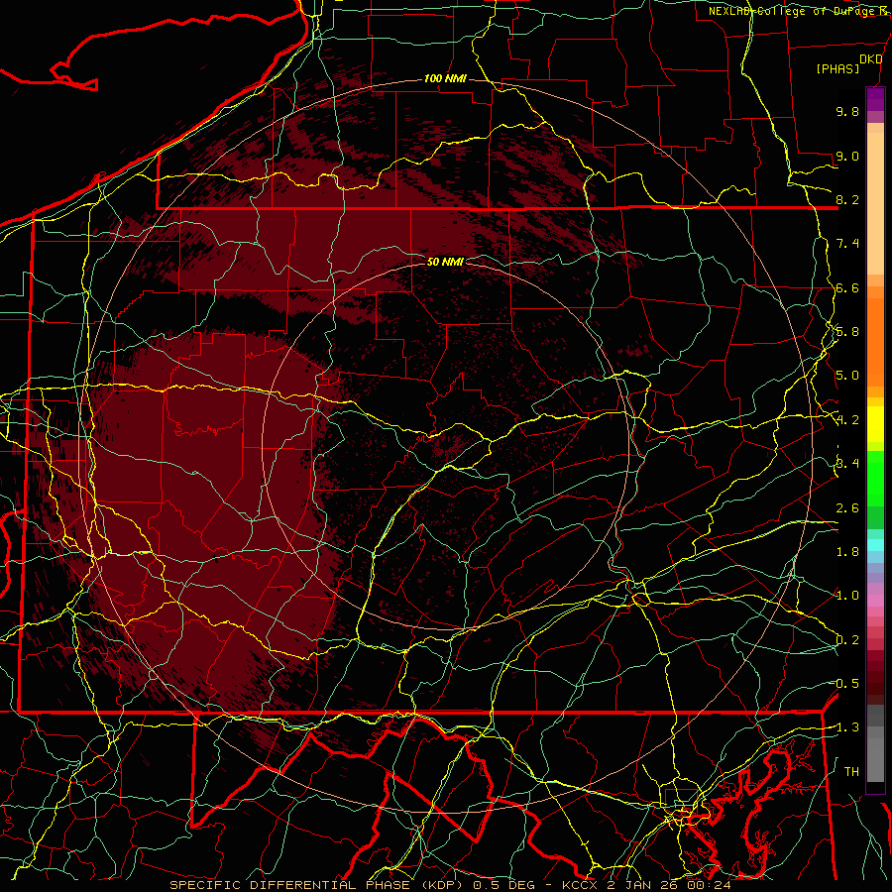The height and width of the screenshot is (892, 892).
Task: Click the 5.8 scale value
Action: tap(847, 332)
